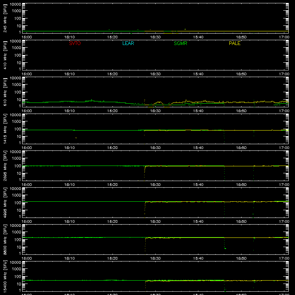This screenshot has height=295, width=295.
Task: Click the 1000 y-axis label on 410 MHz plot
Action: coord(17,48)
